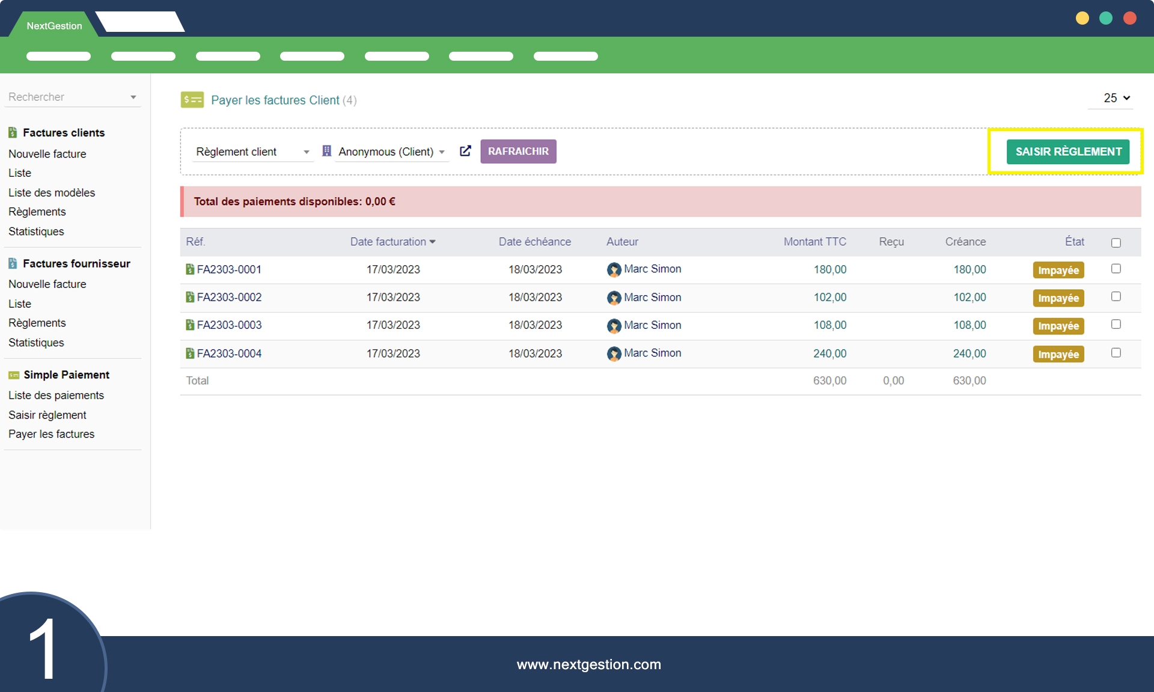Open Saisir règlement in the sidebar menu
This screenshot has height=692, width=1154.
pos(47,415)
